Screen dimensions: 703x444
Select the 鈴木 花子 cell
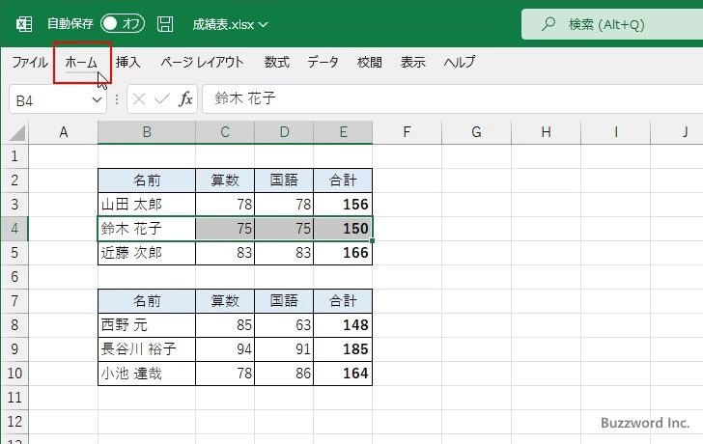pyautogui.click(x=147, y=229)
